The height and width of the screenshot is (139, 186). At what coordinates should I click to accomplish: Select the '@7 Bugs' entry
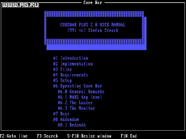[x=61, y=114]
